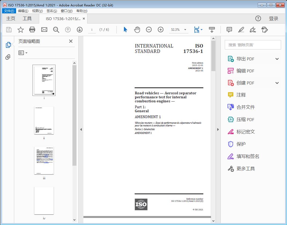Go to next page arrow

80,30
